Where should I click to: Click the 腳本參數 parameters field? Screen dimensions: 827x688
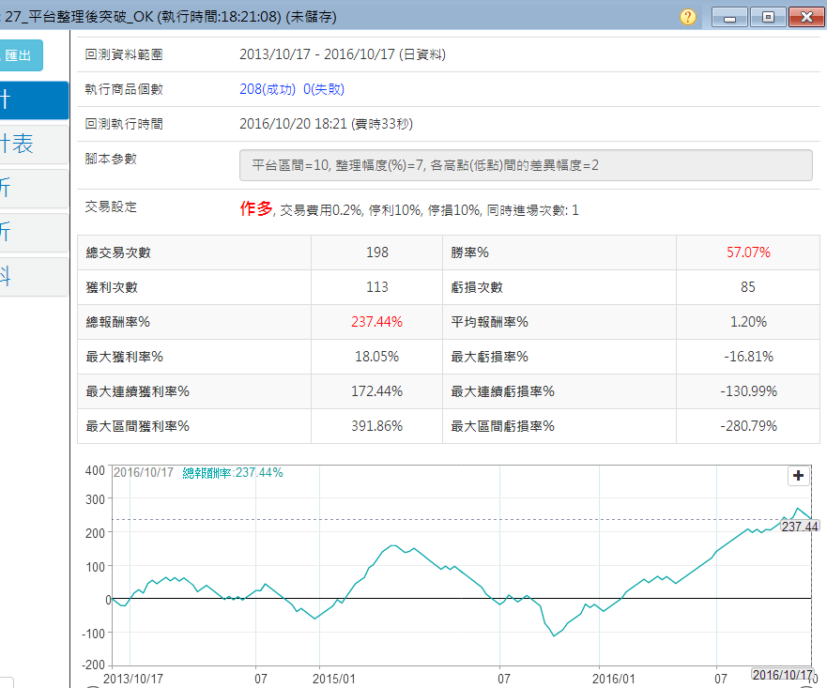pyautogui.click(x=526, y=165)
